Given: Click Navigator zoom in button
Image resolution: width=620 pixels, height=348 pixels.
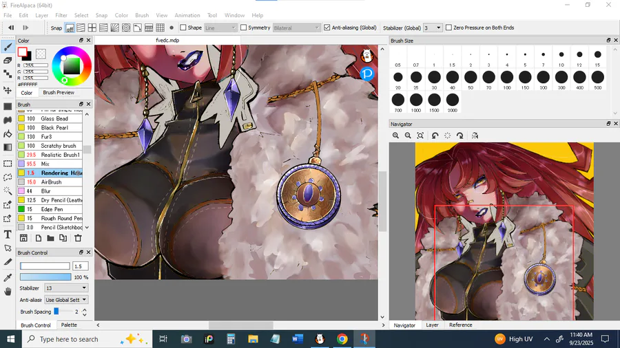Looking at the screenshot, I should click(x=395, y=135).
